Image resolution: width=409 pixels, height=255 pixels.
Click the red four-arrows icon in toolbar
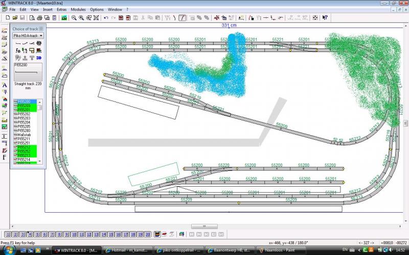coord(216,18)
